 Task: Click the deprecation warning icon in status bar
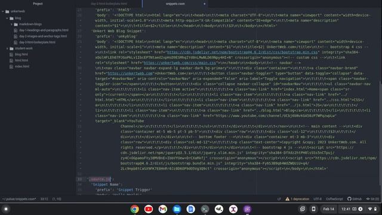[x=288, y=199]
